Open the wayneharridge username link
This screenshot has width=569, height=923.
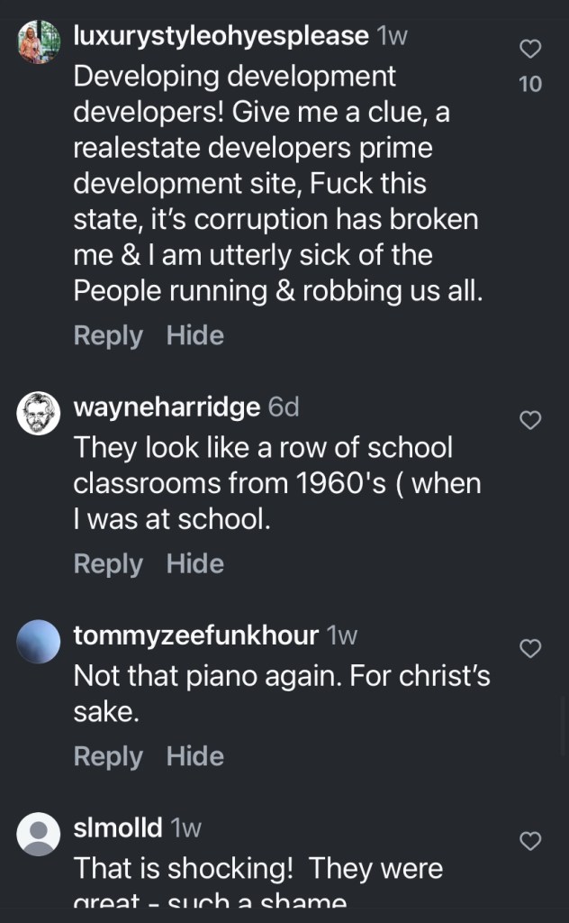pos(167,407)
